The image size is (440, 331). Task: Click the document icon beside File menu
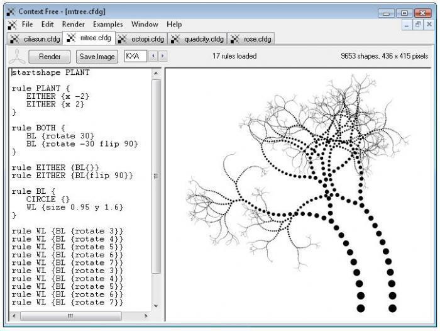[12, 25]
